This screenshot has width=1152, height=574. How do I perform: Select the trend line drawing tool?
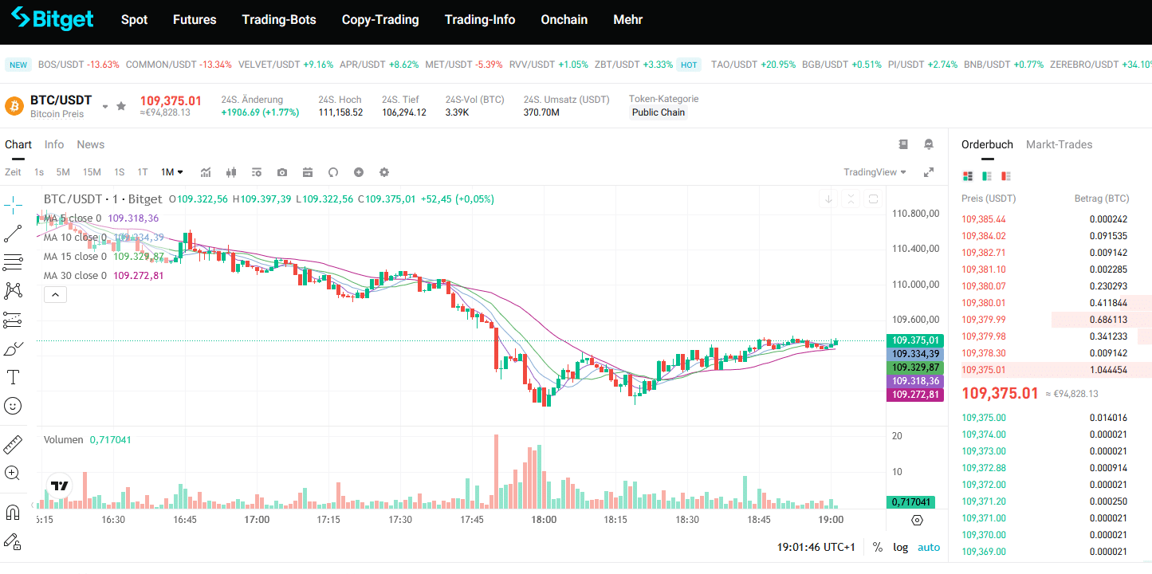pos(13,234)
